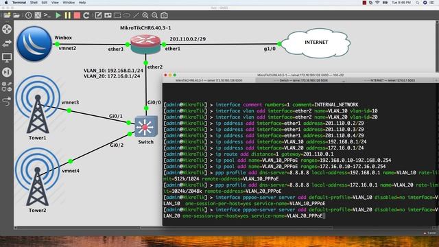Screen dimensions: 439x247
Task: Click the new blank project icon in GNS3
Action: pos(7,15)
